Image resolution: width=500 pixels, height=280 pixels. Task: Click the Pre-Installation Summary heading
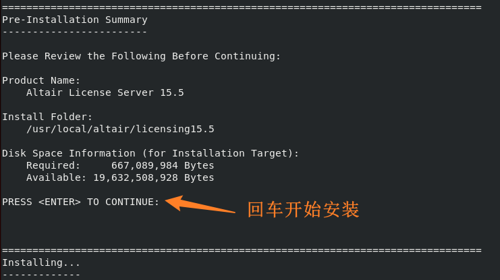[x=75, y=20]
